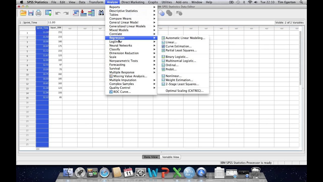This screenshot has width=323, height=182.
Task: Open the Trash in the Dock
Action: [256, 173]
